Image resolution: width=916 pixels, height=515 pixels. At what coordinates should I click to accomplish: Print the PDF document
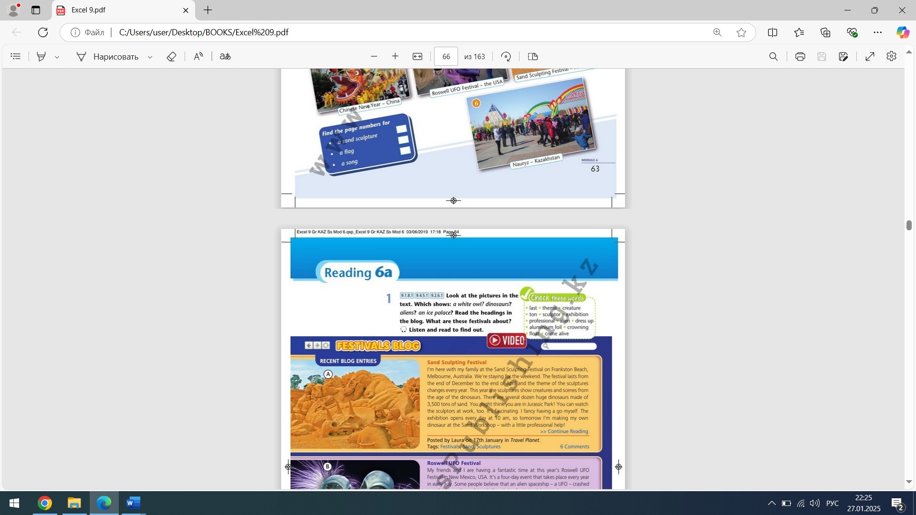800,56
